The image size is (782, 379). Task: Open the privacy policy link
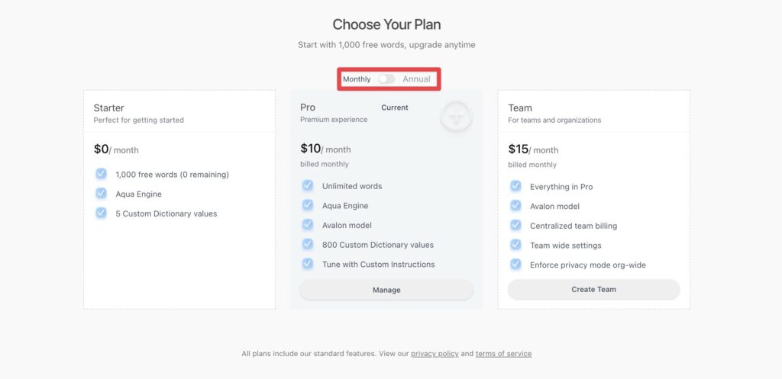click(x=435, y=354)
